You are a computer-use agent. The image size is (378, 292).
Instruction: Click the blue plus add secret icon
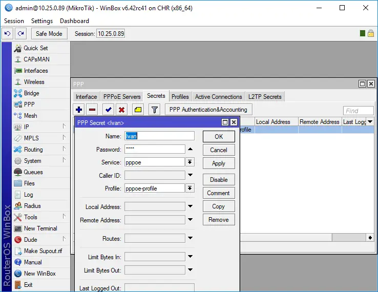click(x=78, y=109)
